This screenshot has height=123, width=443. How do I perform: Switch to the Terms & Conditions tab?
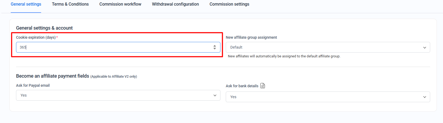point(70,4)
